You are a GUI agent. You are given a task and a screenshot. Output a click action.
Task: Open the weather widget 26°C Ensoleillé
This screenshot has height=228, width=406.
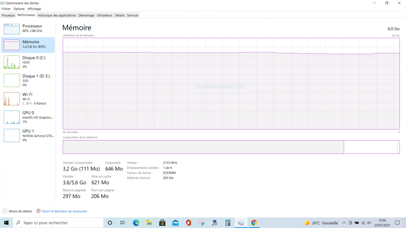coord(321,223)
